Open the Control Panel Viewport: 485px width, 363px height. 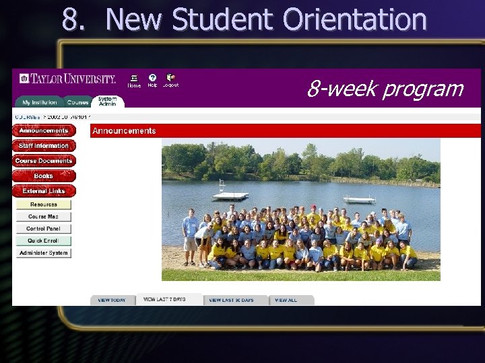[44, 229]
